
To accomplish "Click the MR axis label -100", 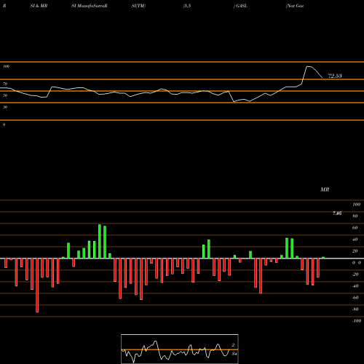I will (357, 321).
